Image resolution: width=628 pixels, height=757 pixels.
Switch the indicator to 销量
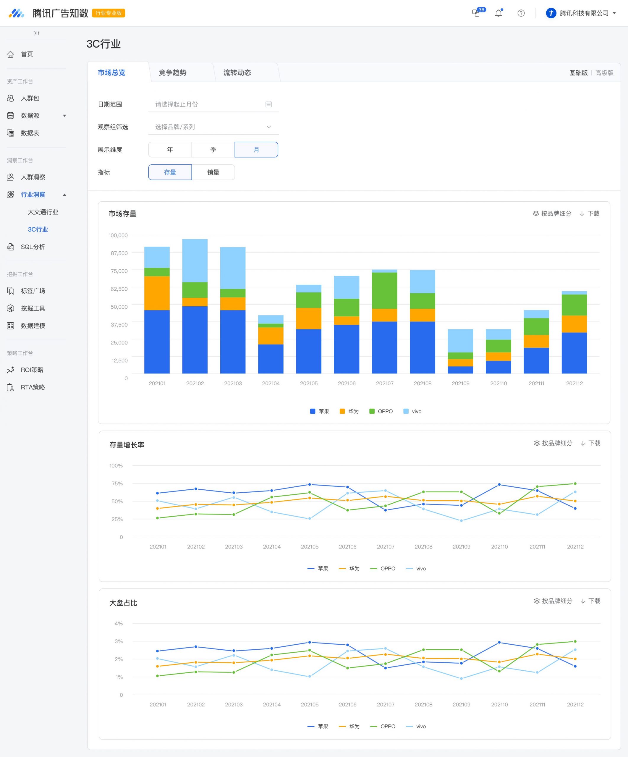pyautogui.click(x=213, y=172)
